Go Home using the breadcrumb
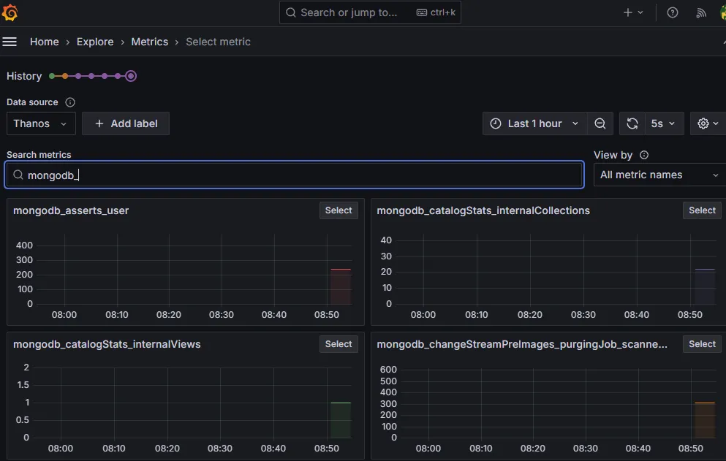The image size is (726, 461). click(44, 42)
